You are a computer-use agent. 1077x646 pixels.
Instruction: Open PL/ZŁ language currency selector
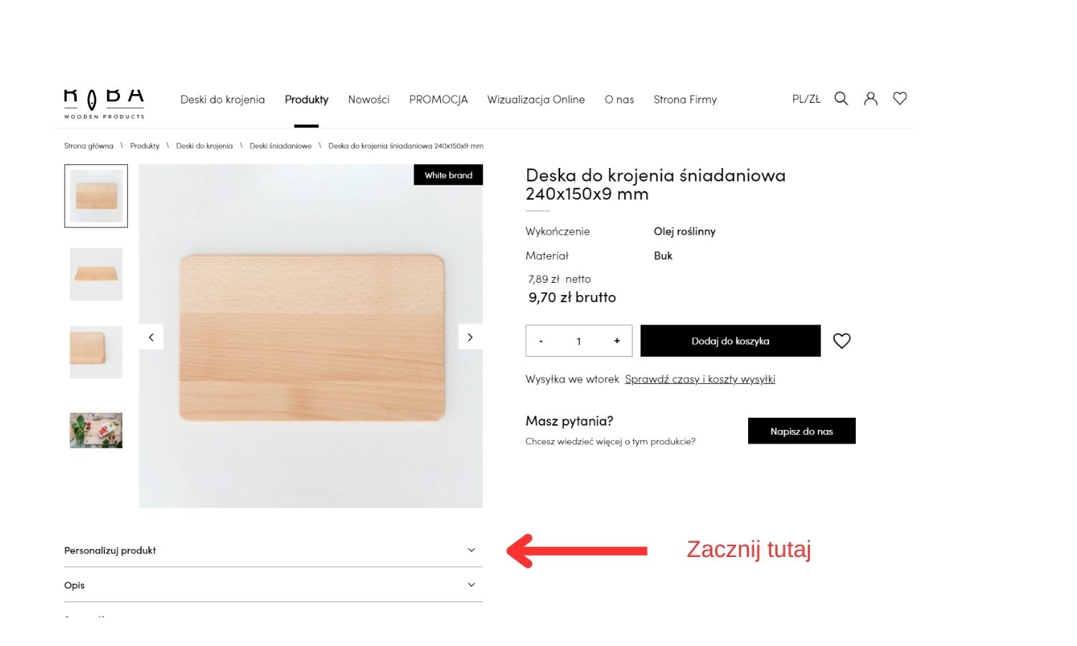click(806, 99)
